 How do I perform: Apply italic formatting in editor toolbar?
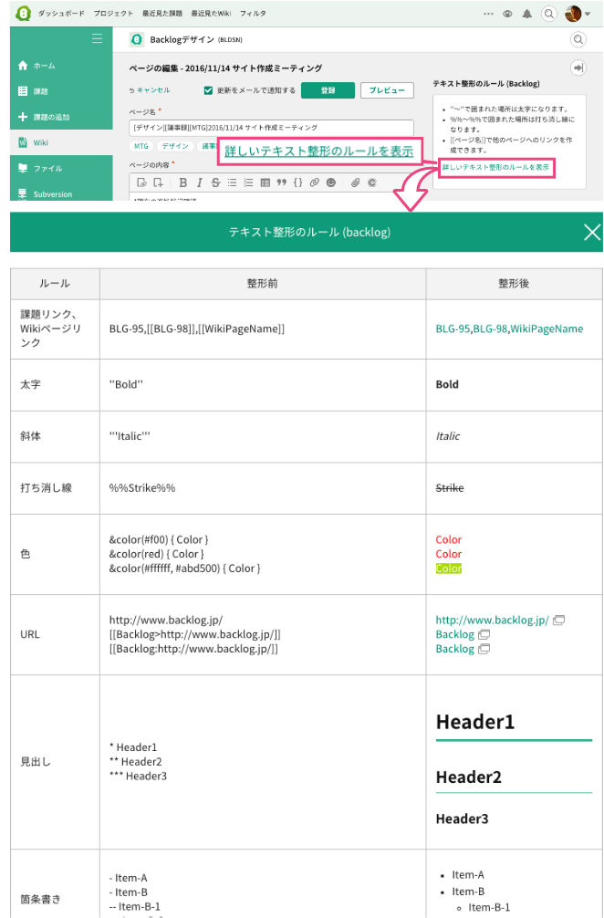coord(199,183)
